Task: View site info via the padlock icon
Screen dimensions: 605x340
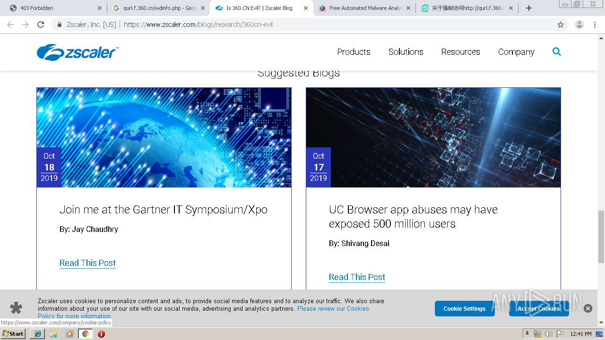Action: tap(60, 25)
